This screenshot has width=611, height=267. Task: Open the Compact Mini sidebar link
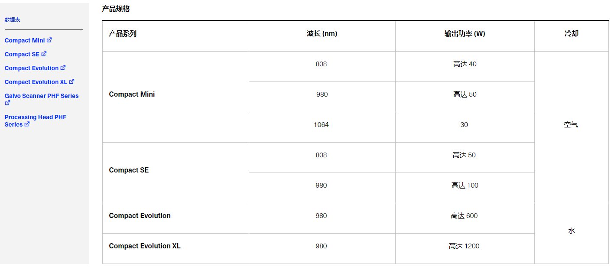(x=25, y=40)
